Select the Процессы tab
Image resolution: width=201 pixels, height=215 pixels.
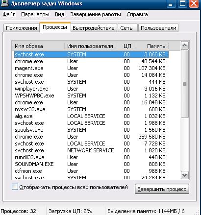(x=55, y=27)
